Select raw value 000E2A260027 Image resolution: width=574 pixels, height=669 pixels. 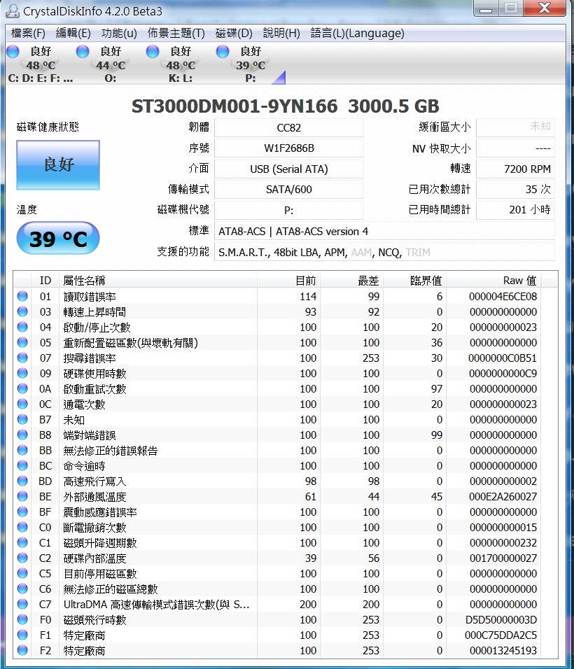(x=503, y=497)
